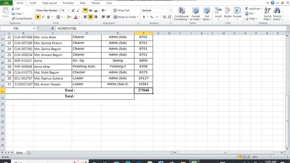Toggle Center horizontal alignment
The height and width of the screenshot is (163, 290).
pos(91,17)
